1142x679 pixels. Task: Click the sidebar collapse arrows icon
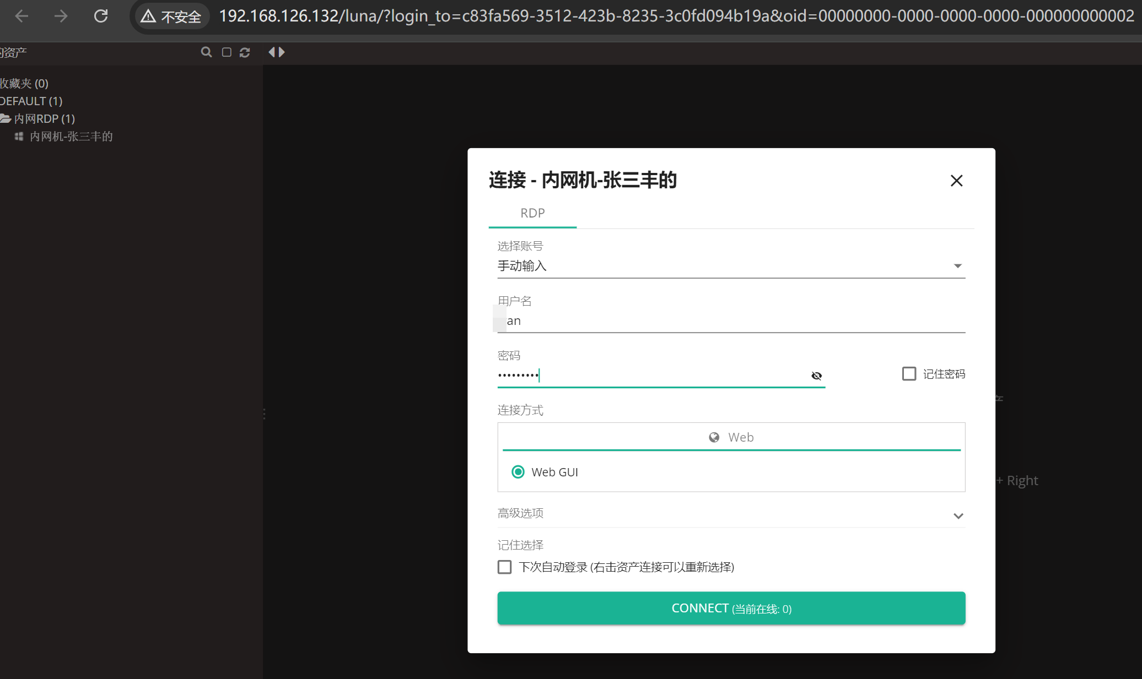click(x=277, y=52)
